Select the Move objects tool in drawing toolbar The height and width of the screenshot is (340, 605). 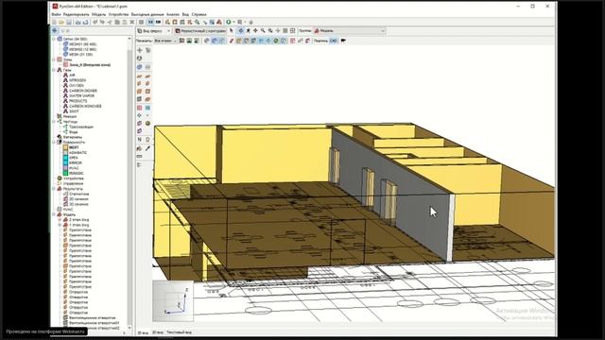pos(140,50)
